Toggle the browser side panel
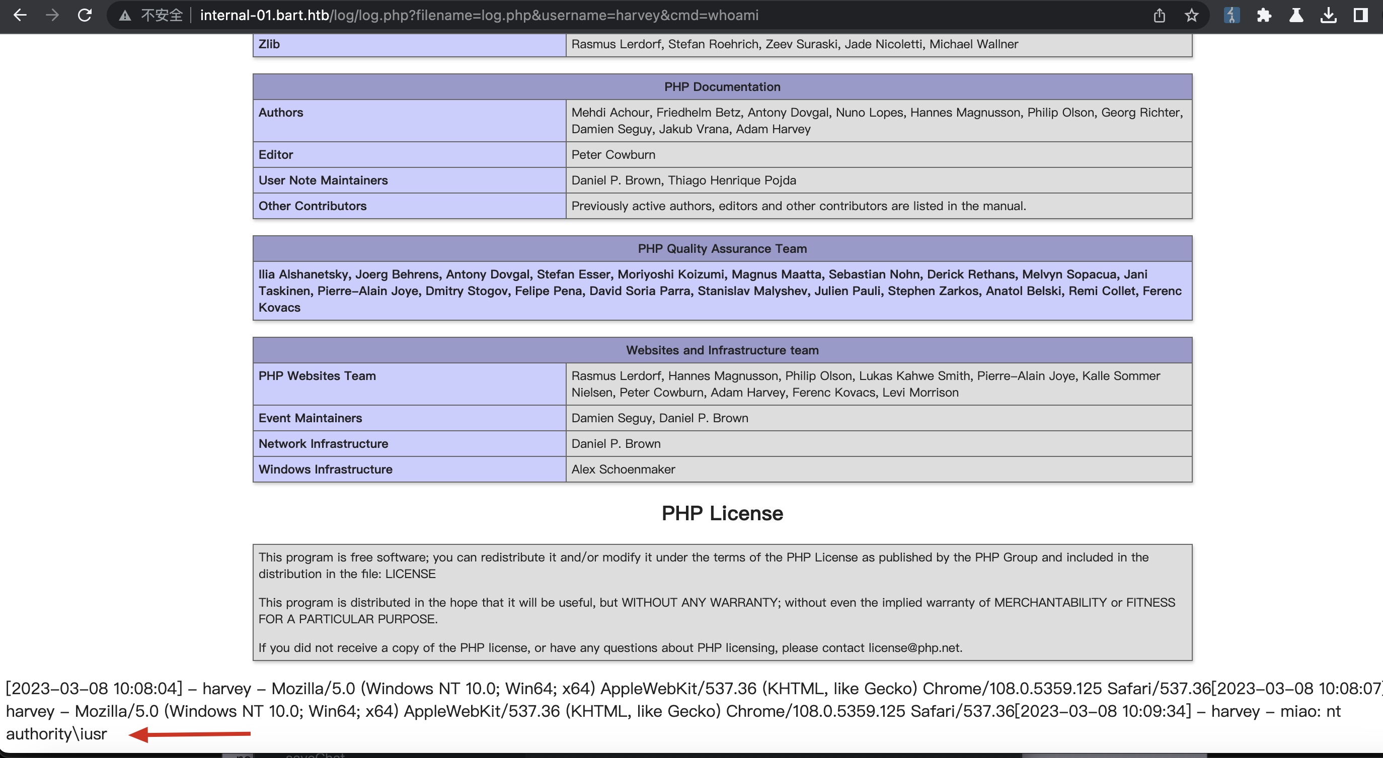This screenshot has height=758, width=1383. coord(1360,15)
